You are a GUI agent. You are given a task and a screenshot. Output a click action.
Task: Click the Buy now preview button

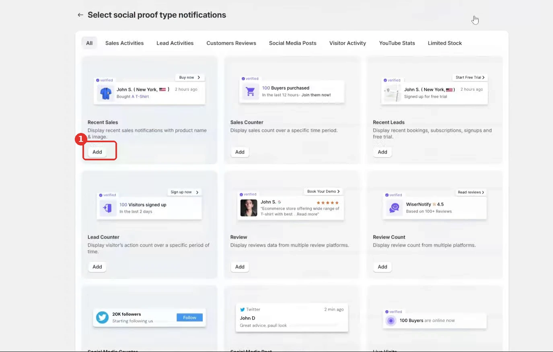click(189, 78)
